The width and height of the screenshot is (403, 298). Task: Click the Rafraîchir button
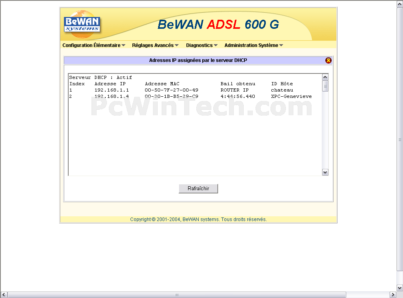click(x=198, y=188)
